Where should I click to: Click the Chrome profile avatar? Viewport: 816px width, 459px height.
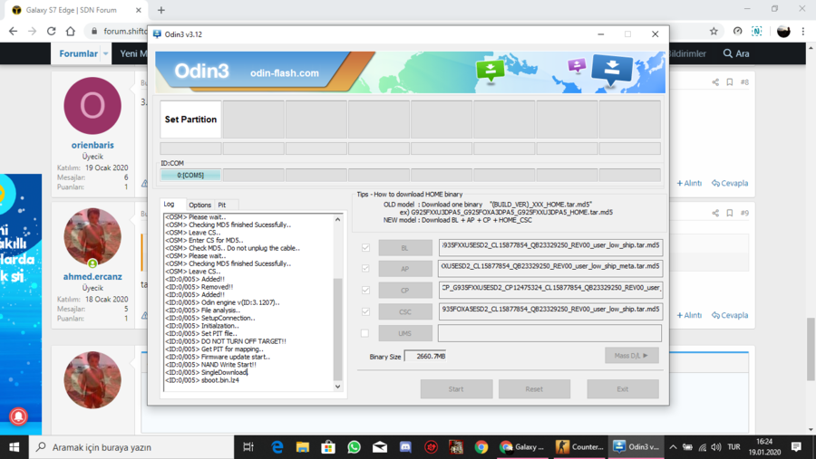click(x=783, y=31)
